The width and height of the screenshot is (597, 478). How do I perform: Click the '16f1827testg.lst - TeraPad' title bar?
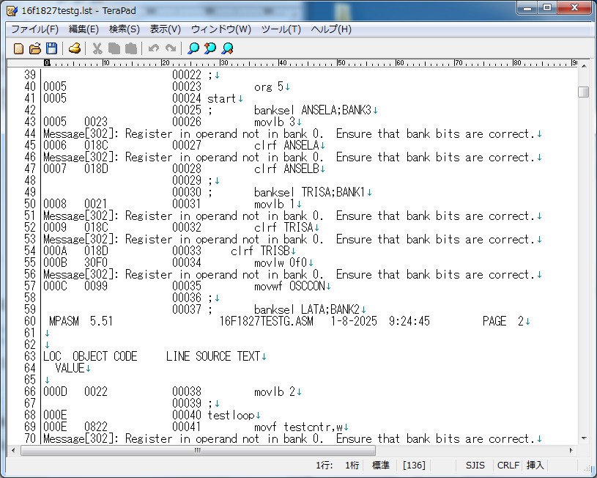point(78,10)
